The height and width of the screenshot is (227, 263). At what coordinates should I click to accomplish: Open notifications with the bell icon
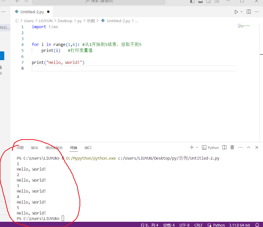257,225
